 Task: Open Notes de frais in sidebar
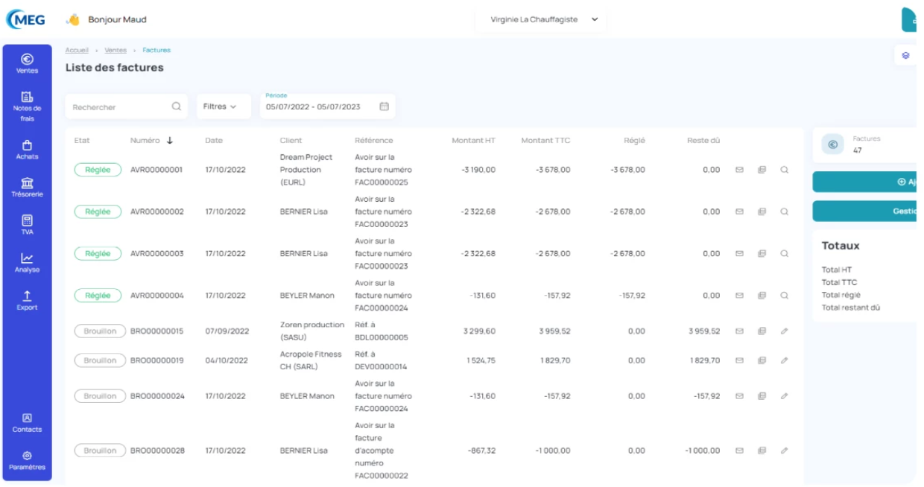27,106
